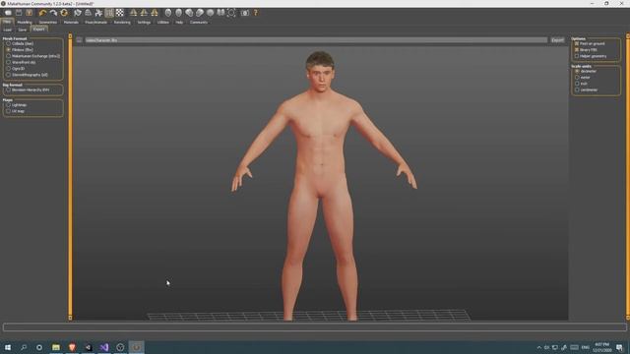Image resolution: width=630 pixels, height=354 pixels.
Task: Toggle smooth subdivision mode icon
Action: pos(78,13)
